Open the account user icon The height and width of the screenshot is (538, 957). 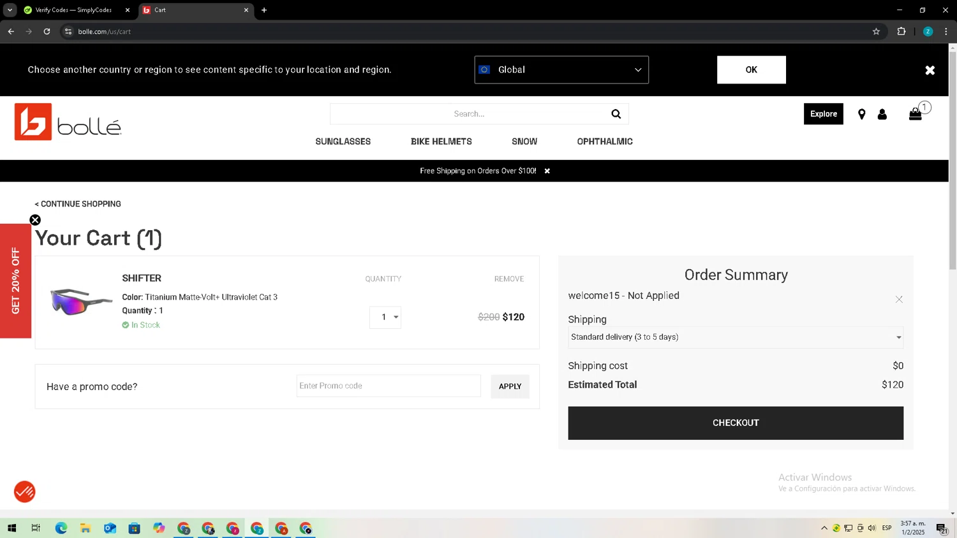coord(882,114)
